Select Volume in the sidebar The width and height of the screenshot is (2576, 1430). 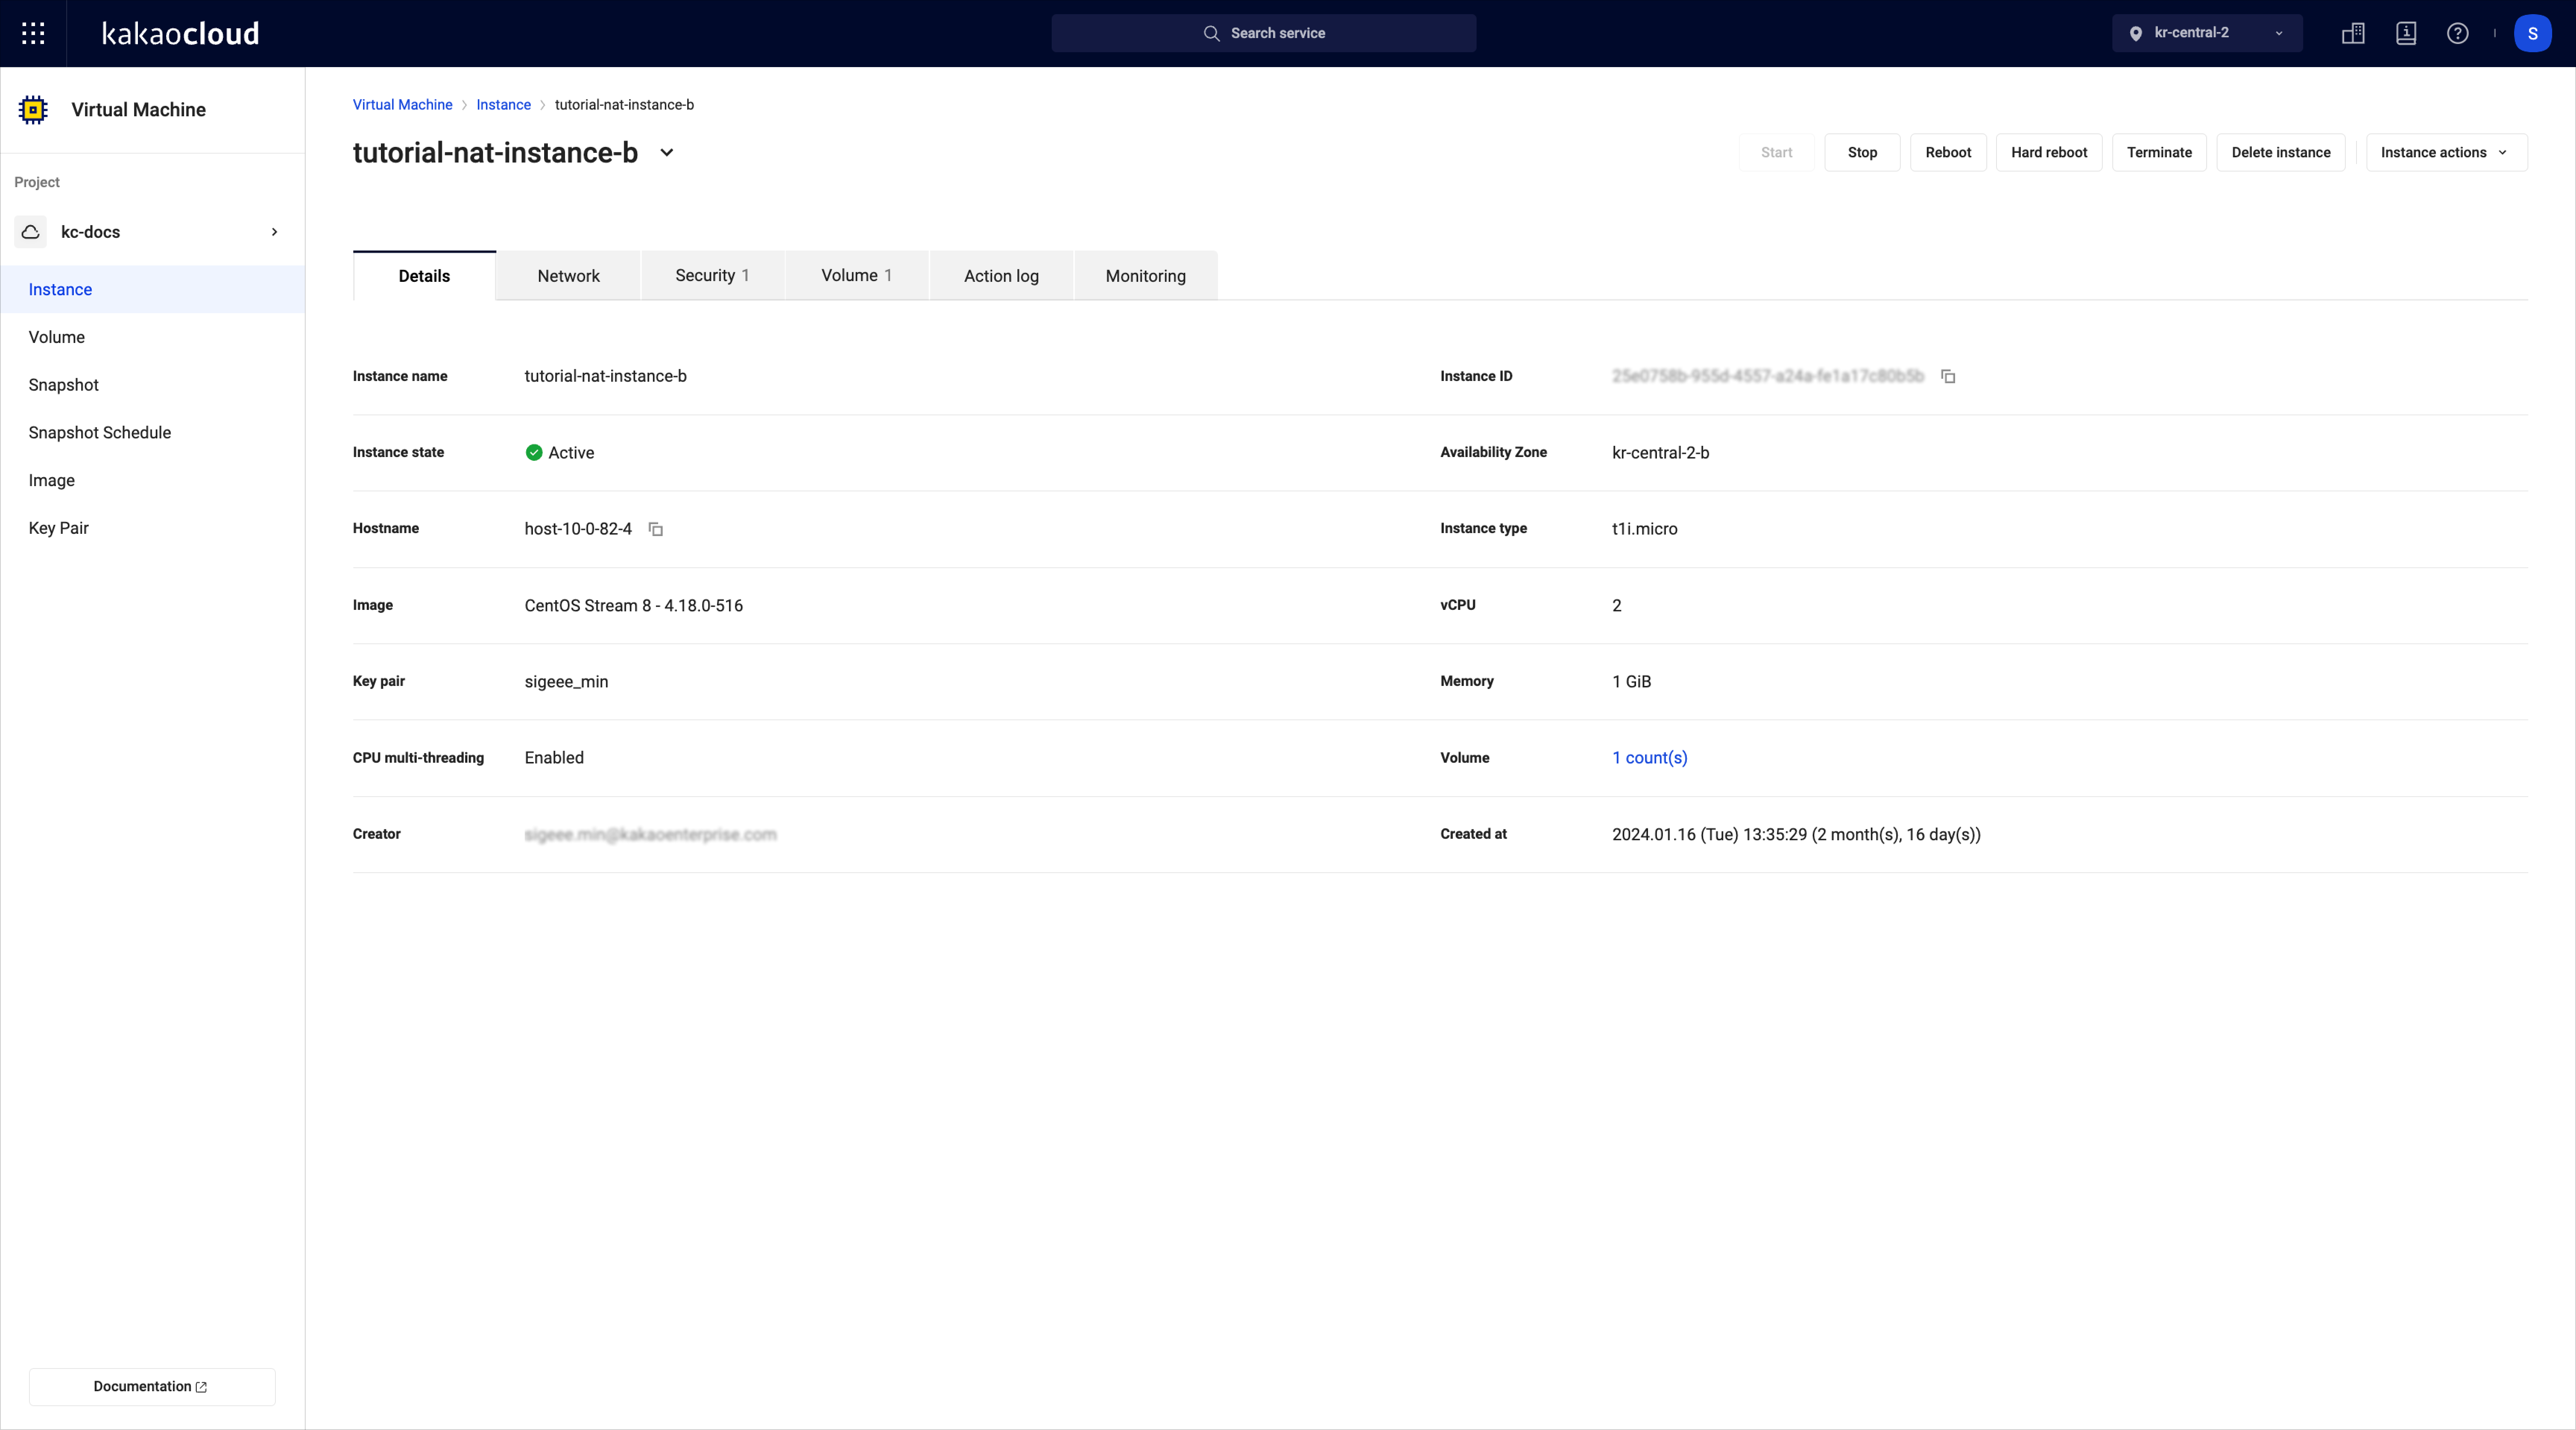pyautogui.click(x=152, y=337)
